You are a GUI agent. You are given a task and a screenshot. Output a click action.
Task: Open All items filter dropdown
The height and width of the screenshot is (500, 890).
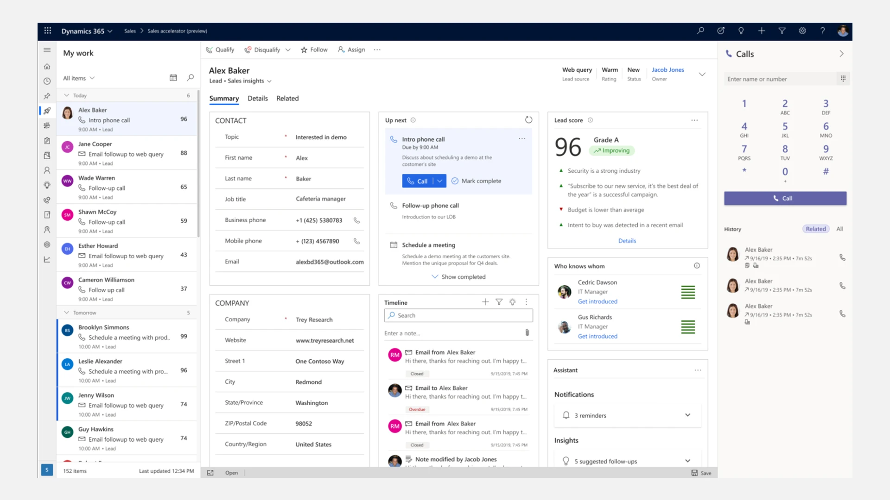[79, 78]
